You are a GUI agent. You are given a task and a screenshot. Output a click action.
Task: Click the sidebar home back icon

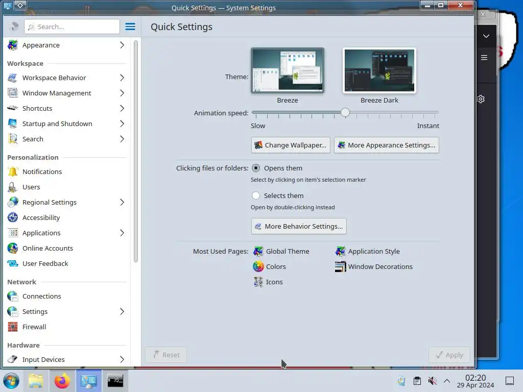[x=14, y=27]
